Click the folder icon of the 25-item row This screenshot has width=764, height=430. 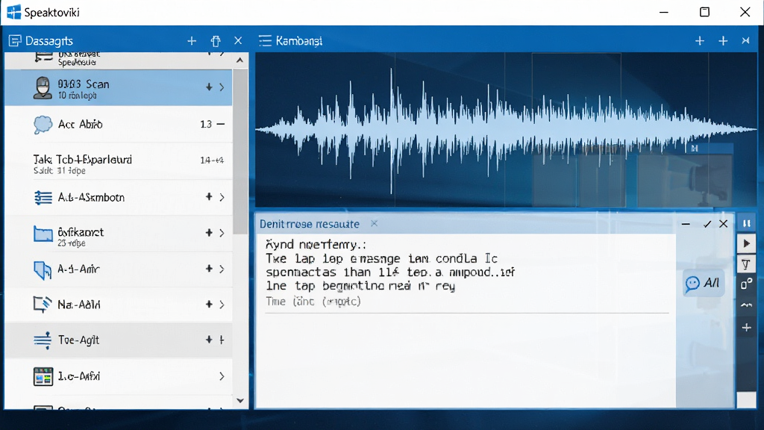(x=43, y=234)
